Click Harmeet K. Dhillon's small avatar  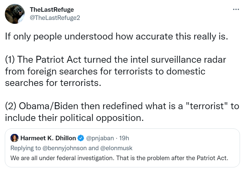14,138
